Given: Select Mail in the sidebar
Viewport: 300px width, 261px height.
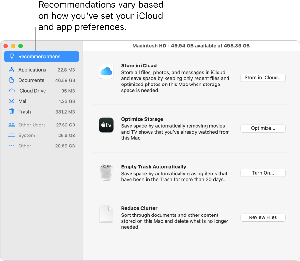Looking at the screenshot, I should 42,101.
